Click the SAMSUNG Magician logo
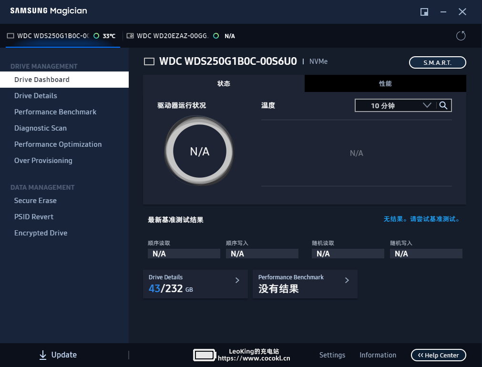This screenshot has width=482, height=367. tap(49, 11)
